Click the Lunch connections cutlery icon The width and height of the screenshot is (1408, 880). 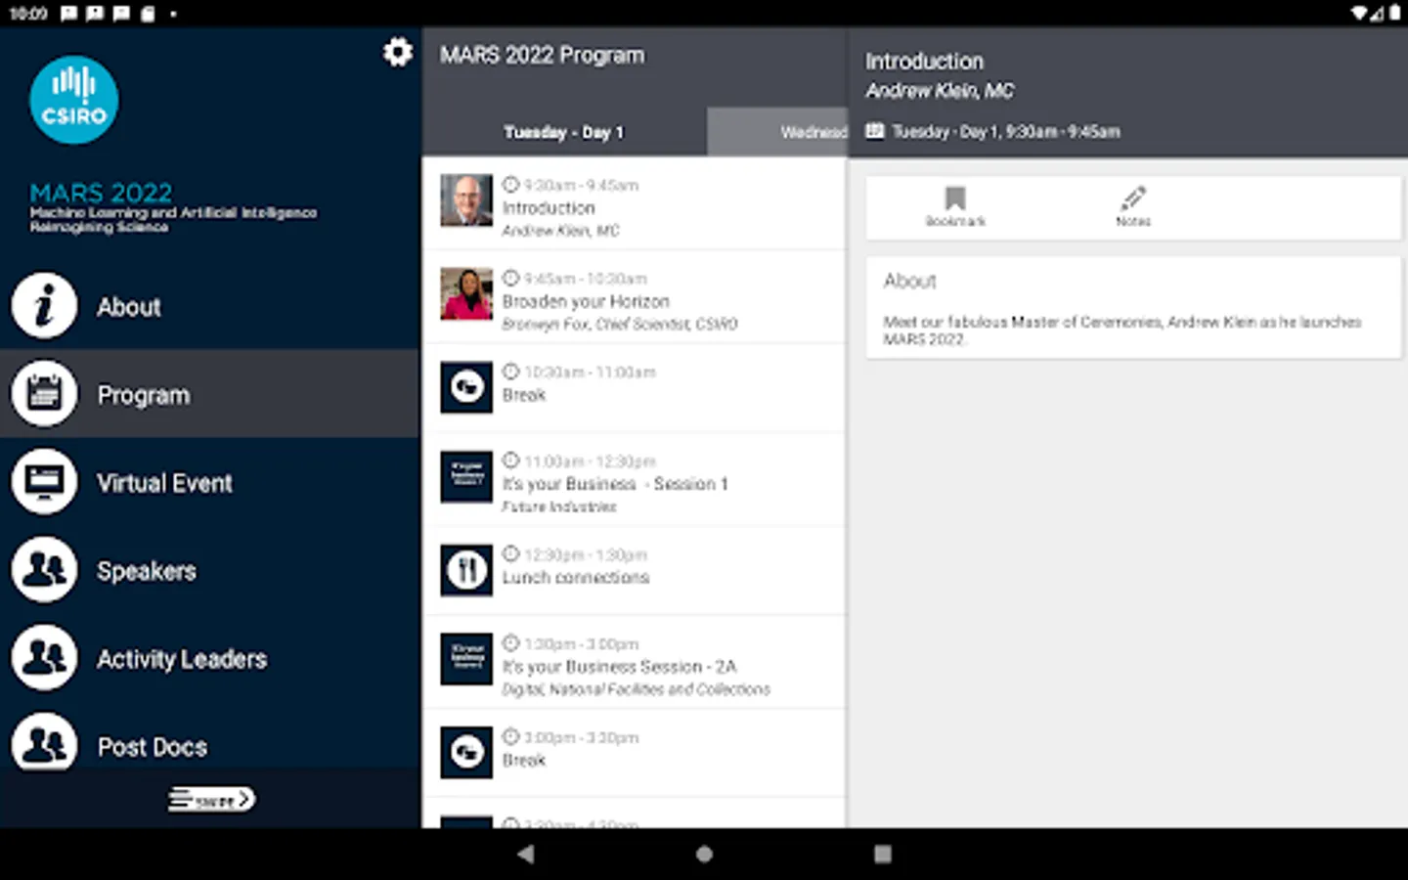point(466,570)
